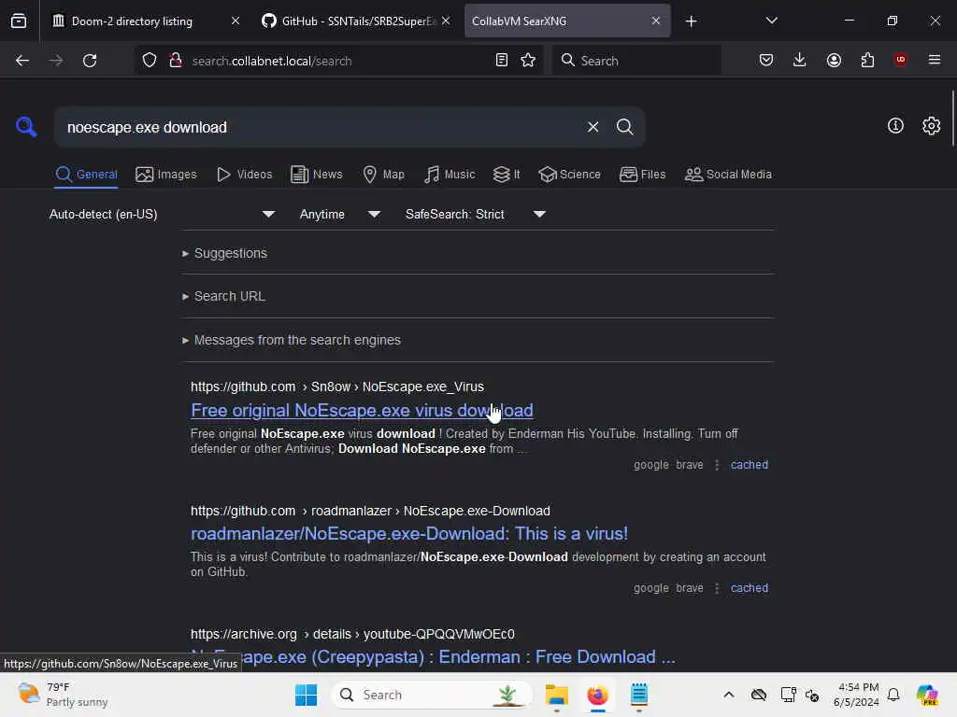This screenshot has width=957, height=717.
Task: Open Firefox from the taskbar
Action: (x=597, y=695)
